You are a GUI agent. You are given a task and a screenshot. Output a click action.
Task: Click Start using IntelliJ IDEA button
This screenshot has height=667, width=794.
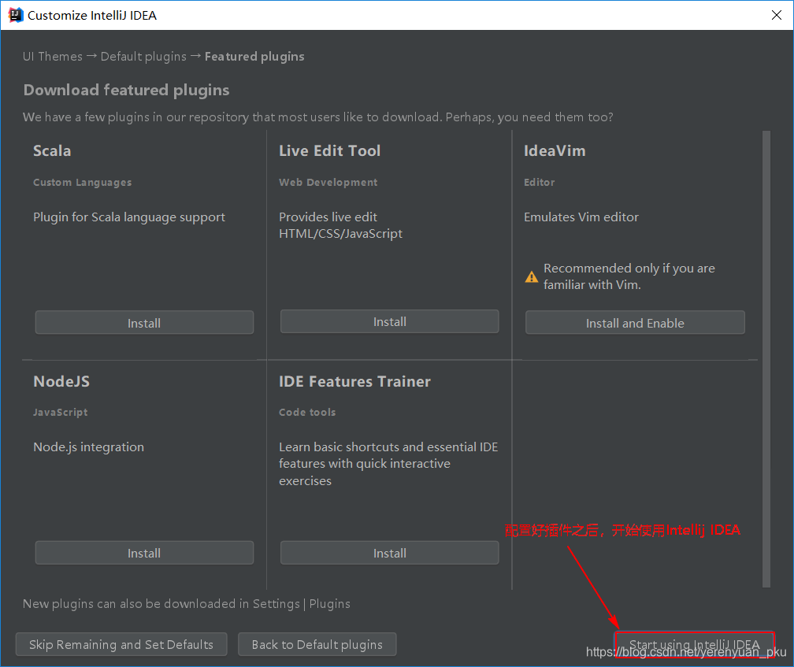click(x=694, y=644)
